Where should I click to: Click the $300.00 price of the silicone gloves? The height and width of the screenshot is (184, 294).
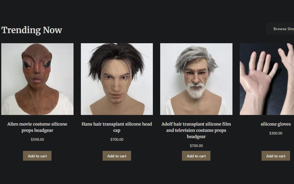click(x=276, y=133)
